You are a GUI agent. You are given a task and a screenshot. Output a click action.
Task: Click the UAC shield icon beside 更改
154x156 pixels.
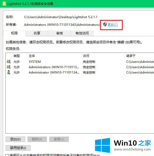point(105,25)
